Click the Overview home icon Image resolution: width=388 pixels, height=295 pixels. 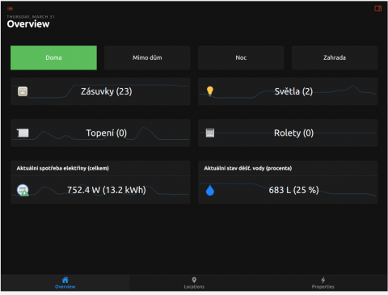[x=65, y=280]
